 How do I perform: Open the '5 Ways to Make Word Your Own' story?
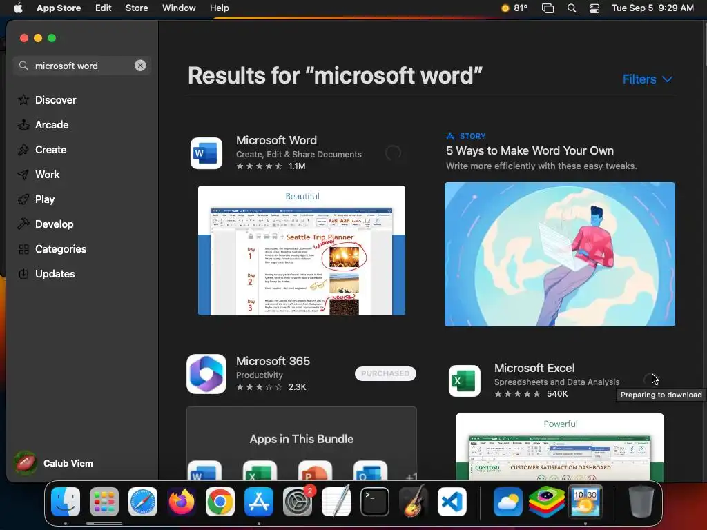pyautogui.click(x=530, y=150)
